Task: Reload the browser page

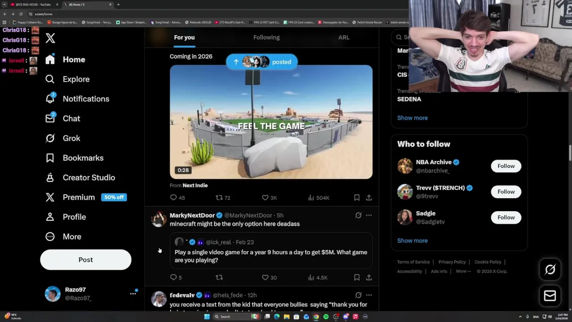Action: (x=21, y=14)
